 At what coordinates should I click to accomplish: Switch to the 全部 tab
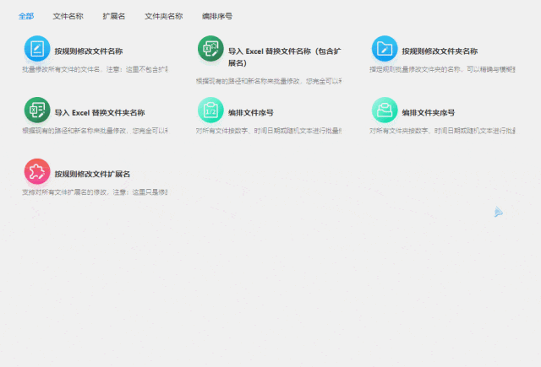[26, 16]
